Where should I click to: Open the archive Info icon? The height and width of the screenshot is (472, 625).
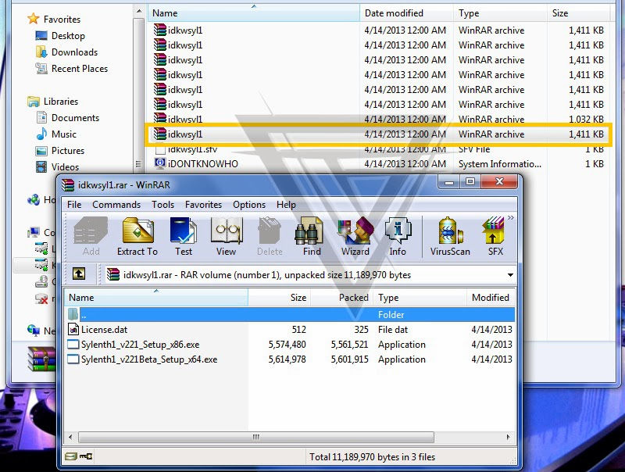tap(398, 237)
